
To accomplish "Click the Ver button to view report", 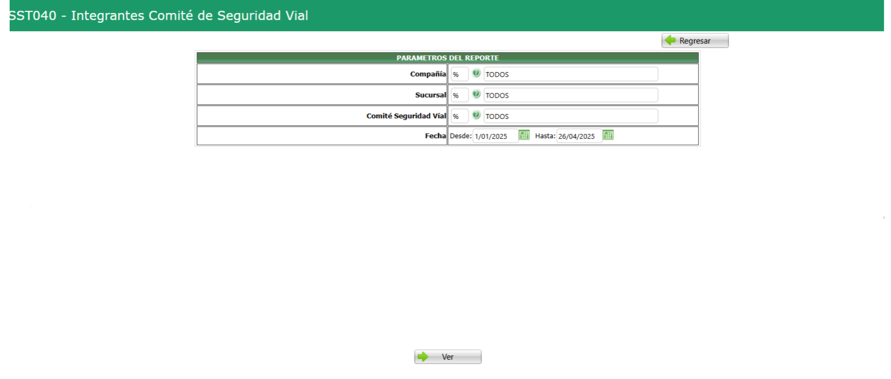I will tap(448, 357).
